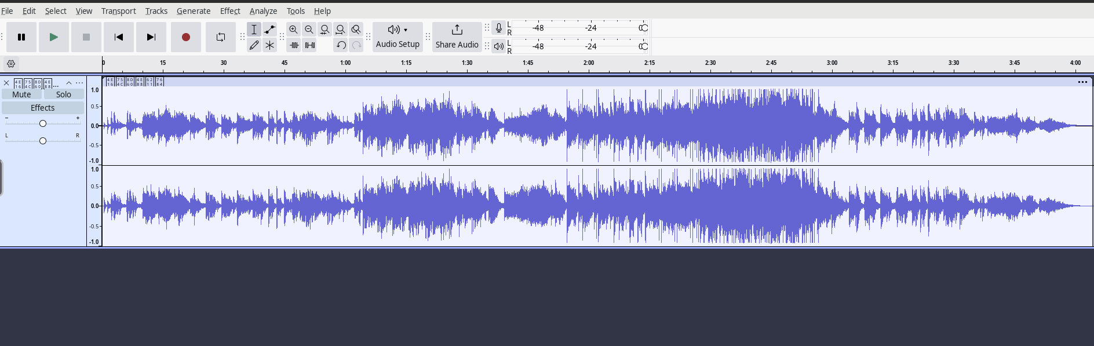Mute the audio track
This screenshot has width=1094, height=346.
(x=22, y=94)
